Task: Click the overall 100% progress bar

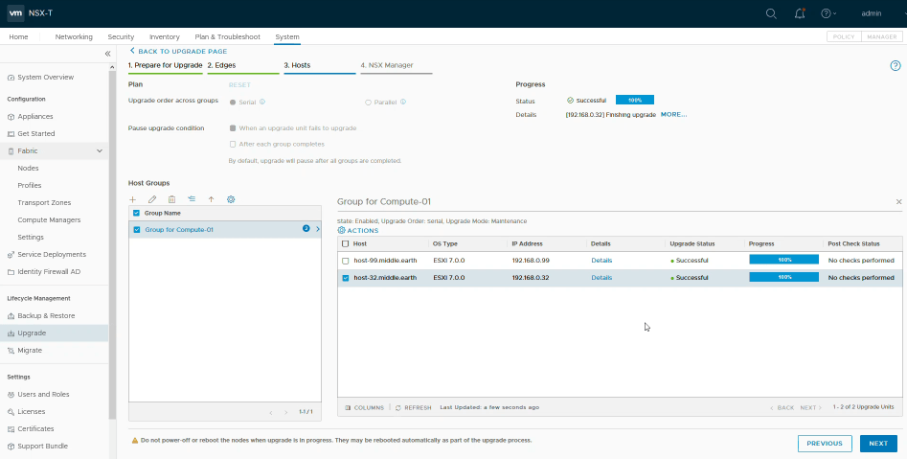Action: coord(634,100)
